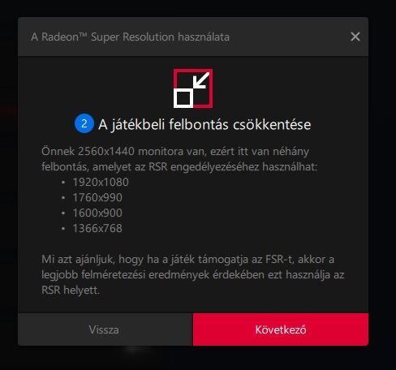Click the blue step 2 badge
The height and width of the screenshot is (370, 396).
pos(84,124)
